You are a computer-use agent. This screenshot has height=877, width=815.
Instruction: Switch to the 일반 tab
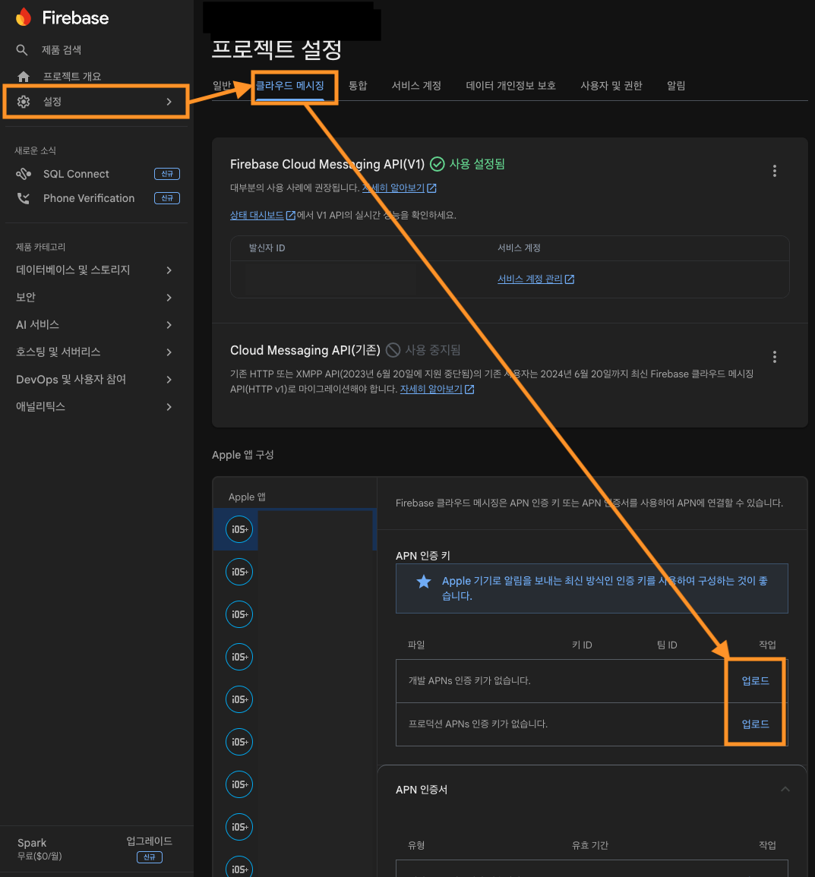pyautogui.click(x=222, y=86)
